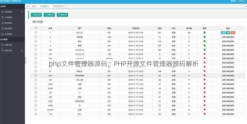Screen dimensions: 247x124
Task: Close the 订单管理 tab via its circle icon
Action: [48, 6]
